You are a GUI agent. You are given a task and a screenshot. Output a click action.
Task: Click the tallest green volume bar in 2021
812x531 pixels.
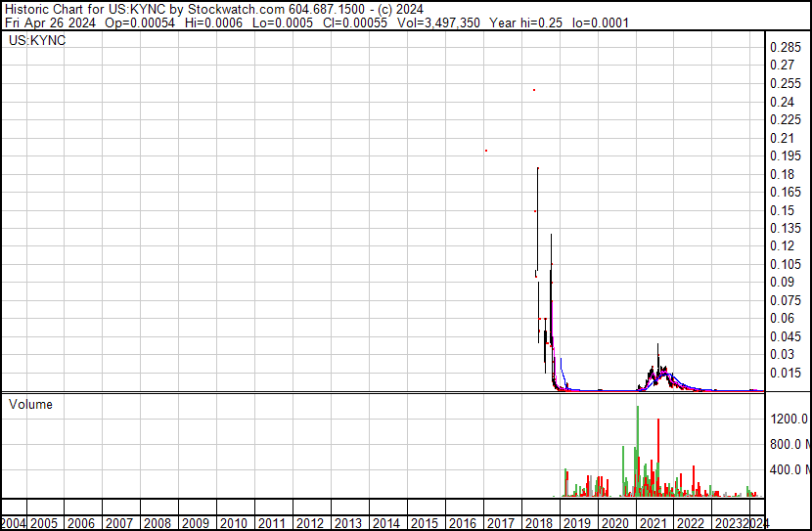point(638,451)
